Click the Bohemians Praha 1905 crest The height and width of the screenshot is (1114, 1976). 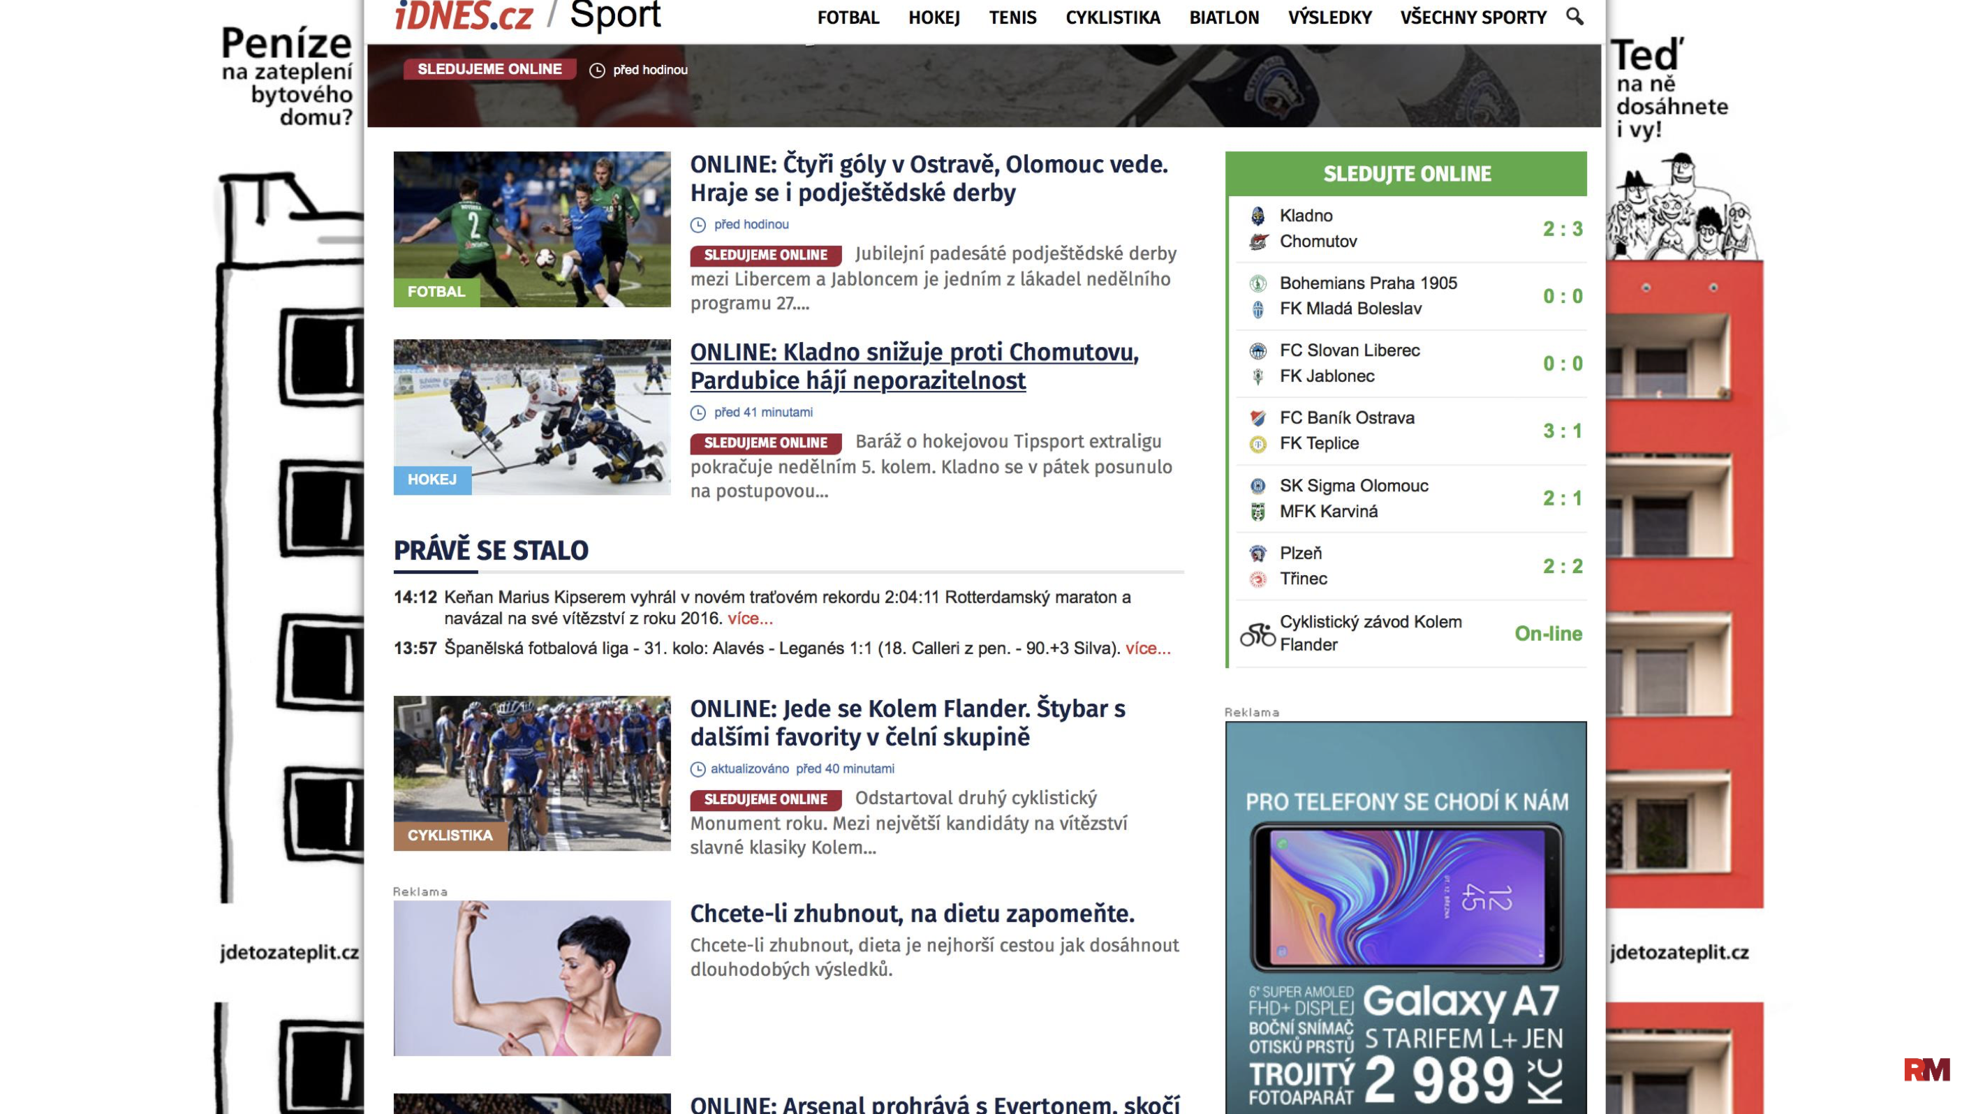[1258, 283]
